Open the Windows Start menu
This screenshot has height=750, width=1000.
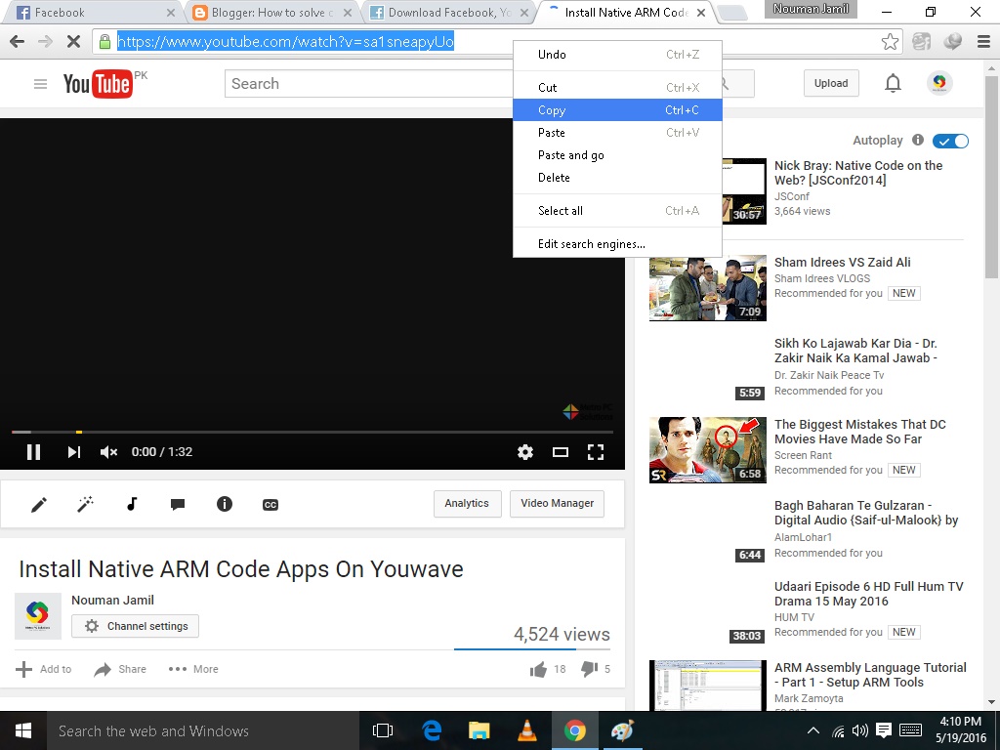tap(23, 730)
